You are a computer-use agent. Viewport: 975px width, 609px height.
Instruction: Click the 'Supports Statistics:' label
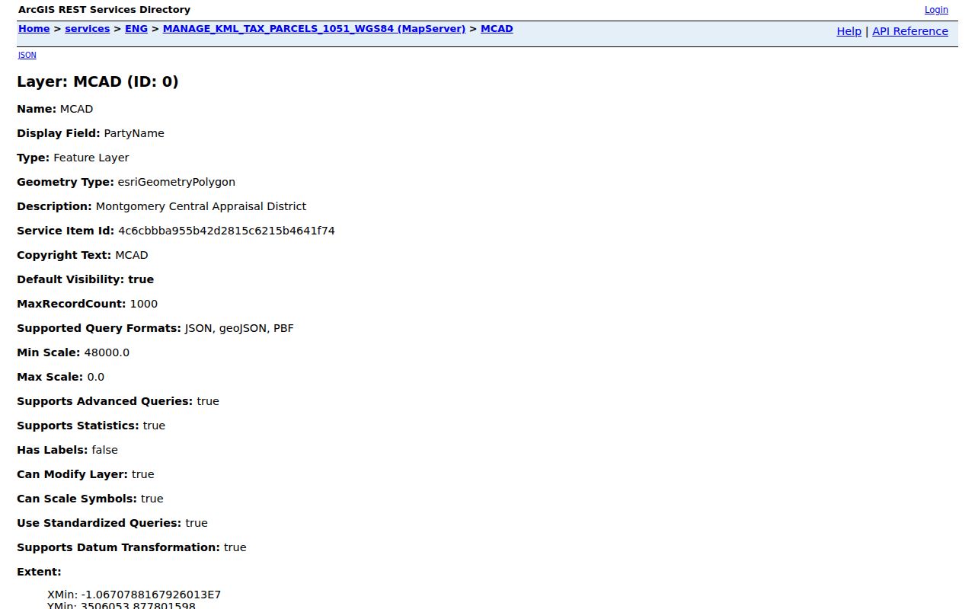click(x=78, y=426)
